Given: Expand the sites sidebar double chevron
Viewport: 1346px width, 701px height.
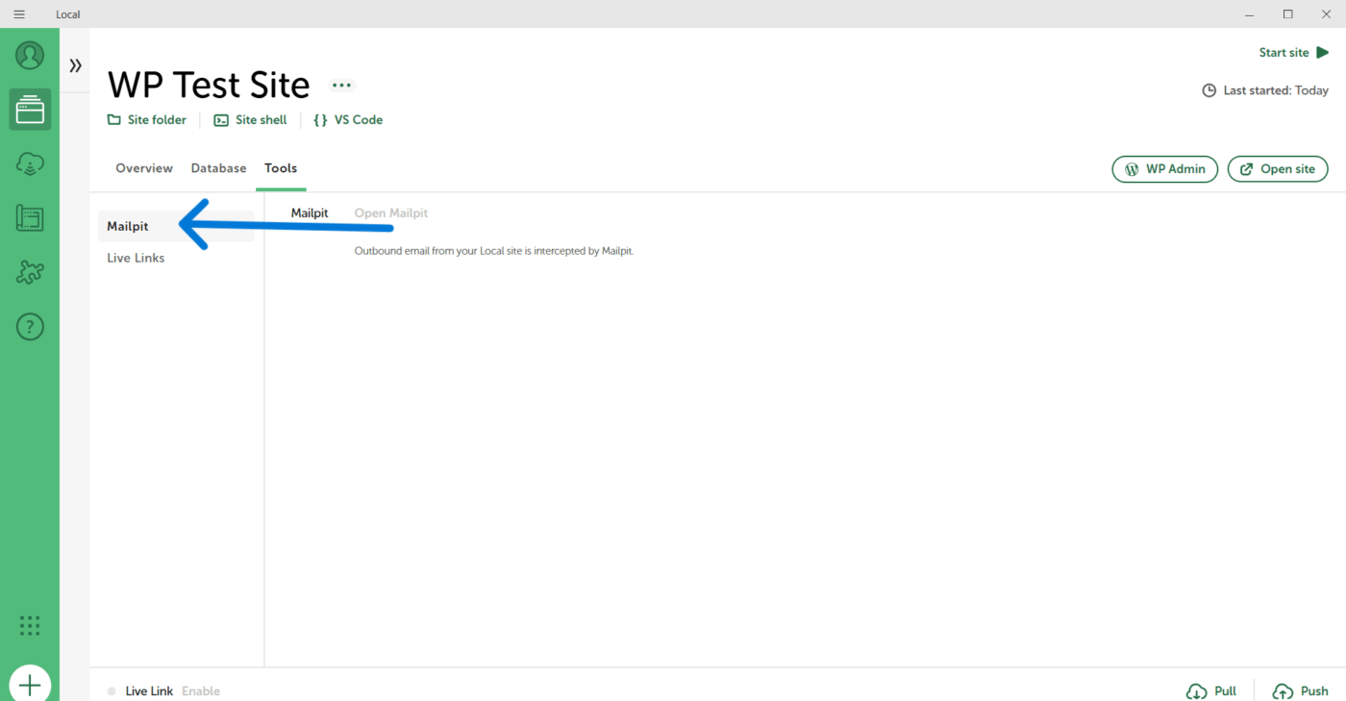Looking at the screenshot, I should [x=75, y=65].
